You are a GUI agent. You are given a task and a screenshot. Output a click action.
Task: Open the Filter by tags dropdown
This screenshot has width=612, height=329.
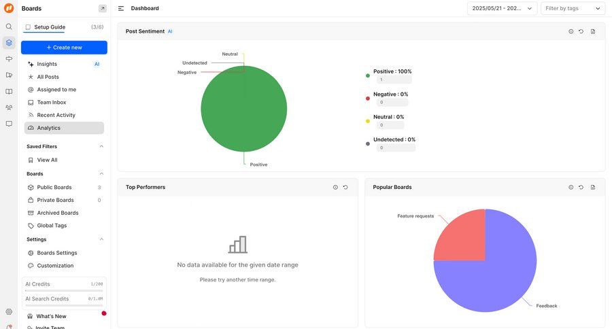(x=573, y=8)
